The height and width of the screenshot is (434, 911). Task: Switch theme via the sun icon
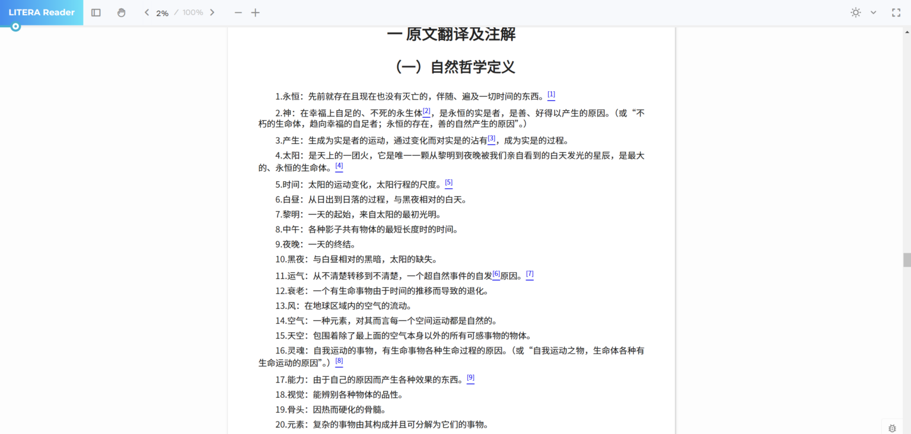[x=855, y=12]
